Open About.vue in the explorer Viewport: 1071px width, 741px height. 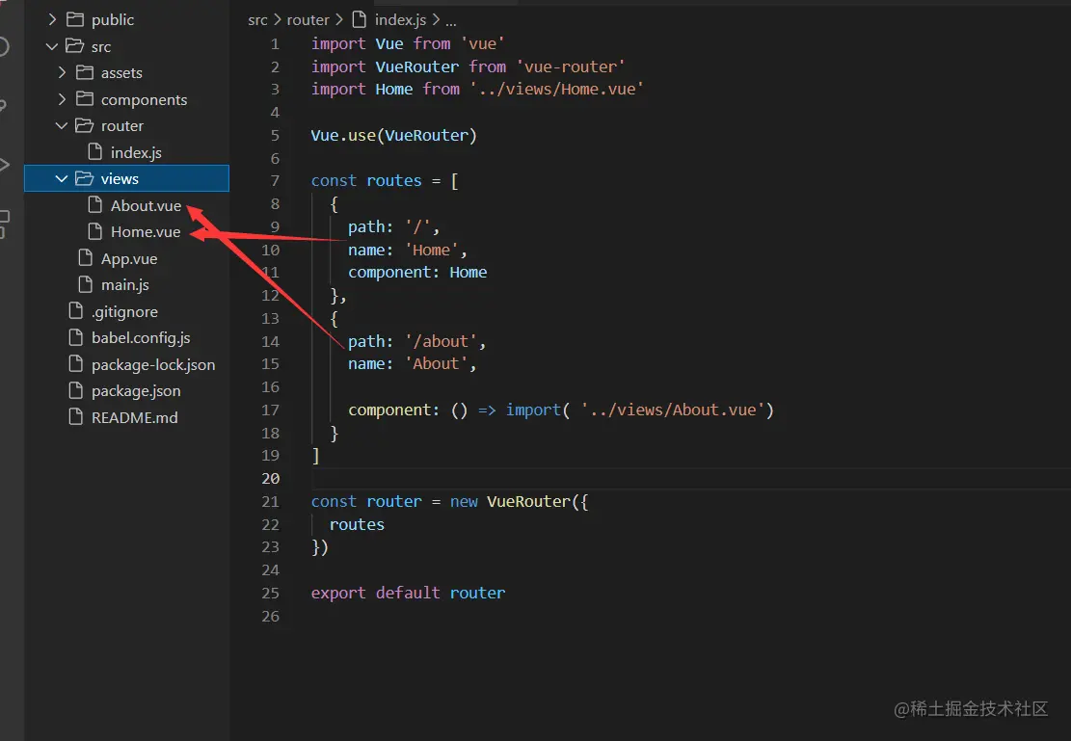click(x=147, y=205)
